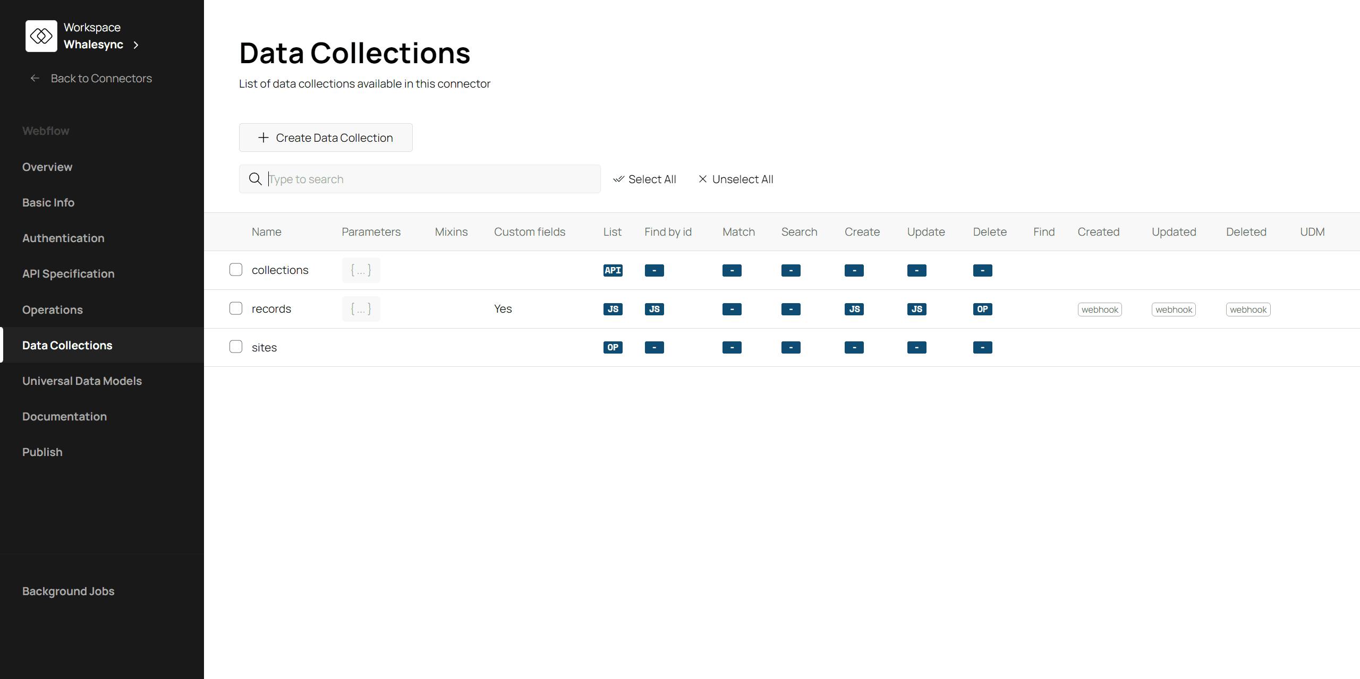Click Select All

pos(645,179)
